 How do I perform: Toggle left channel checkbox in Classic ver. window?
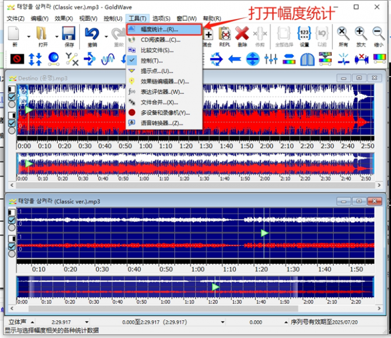(x=11, y=220)
